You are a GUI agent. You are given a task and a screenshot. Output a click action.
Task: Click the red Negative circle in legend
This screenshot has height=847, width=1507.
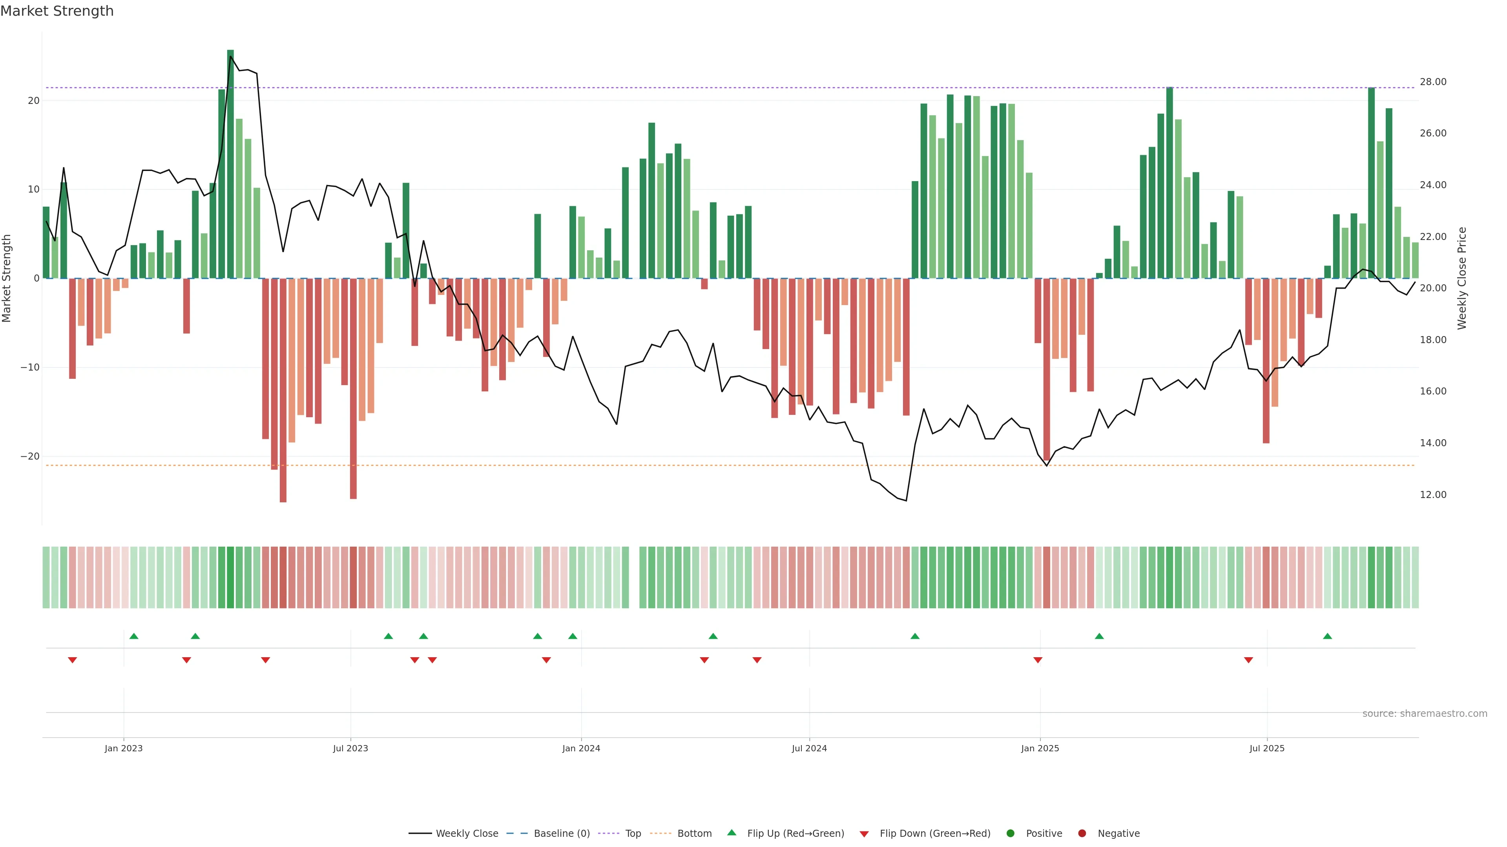(1082, 834)
